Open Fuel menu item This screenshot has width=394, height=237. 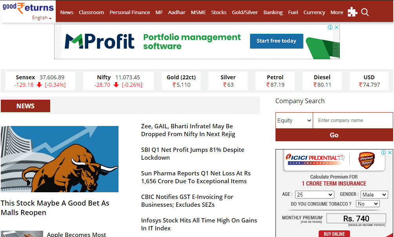(x=293, y=12)
